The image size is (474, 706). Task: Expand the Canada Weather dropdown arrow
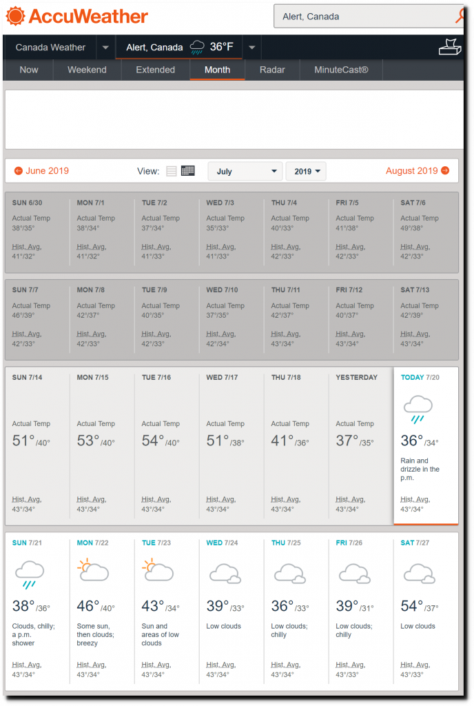click(105, 48)
